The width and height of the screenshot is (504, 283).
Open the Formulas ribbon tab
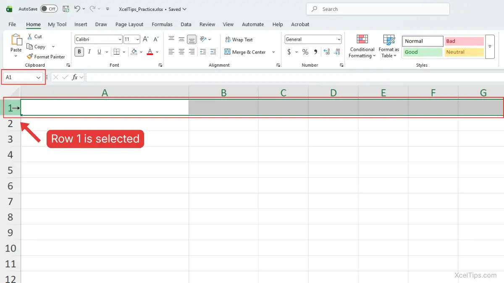(162, 24)
